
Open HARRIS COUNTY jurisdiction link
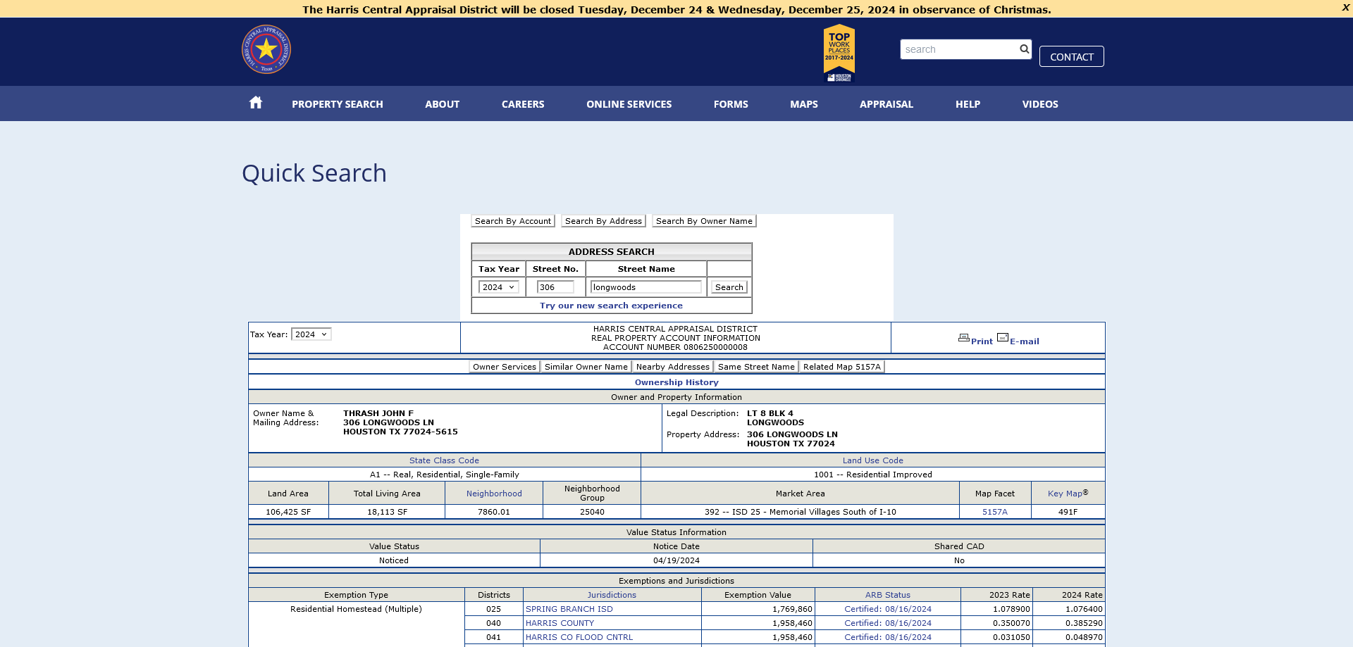click(x=560, y=623)
